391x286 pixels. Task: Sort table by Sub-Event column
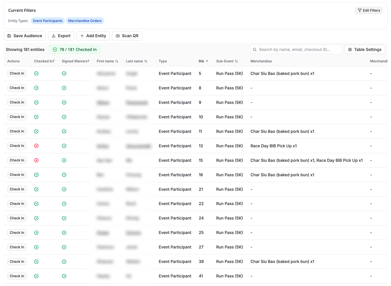227,61
